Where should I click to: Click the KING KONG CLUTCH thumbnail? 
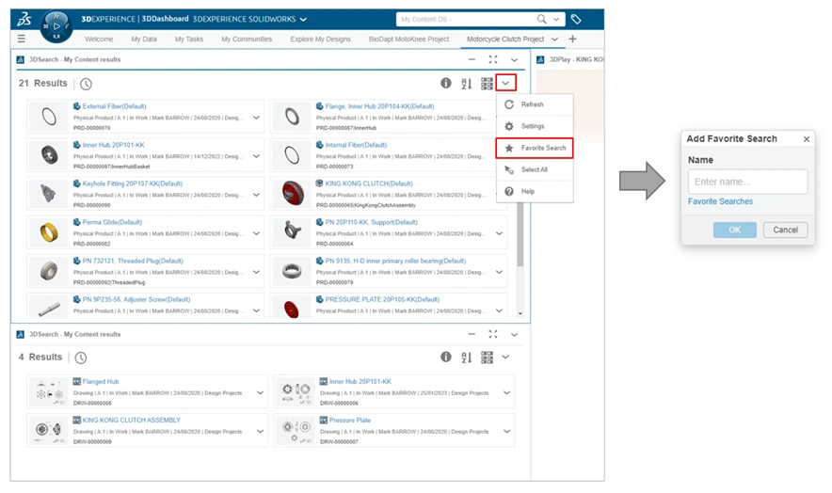(x=293, y=194)
